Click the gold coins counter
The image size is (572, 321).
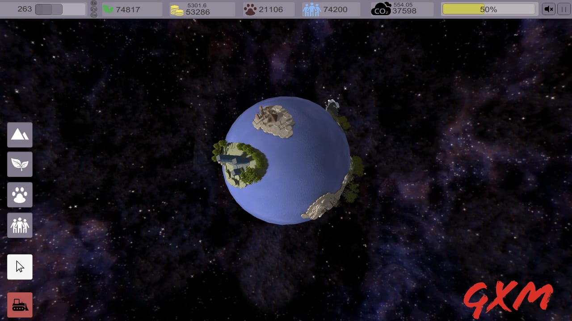(x=201, y=9)
